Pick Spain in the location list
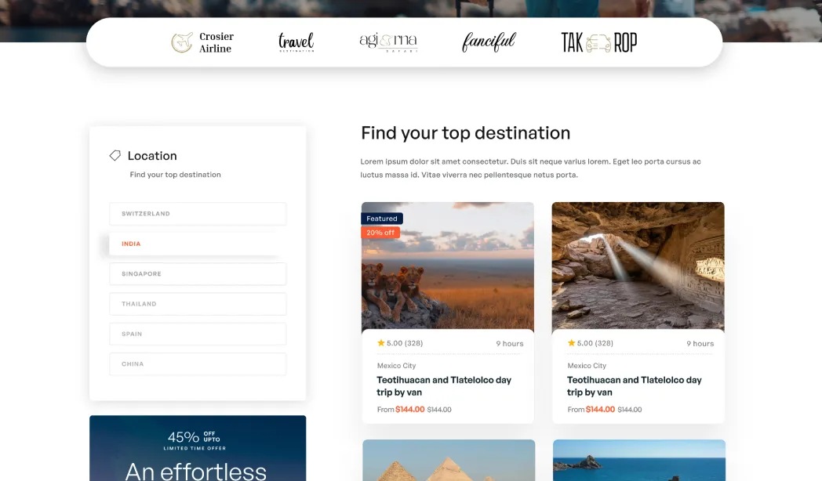 [198, 334]
